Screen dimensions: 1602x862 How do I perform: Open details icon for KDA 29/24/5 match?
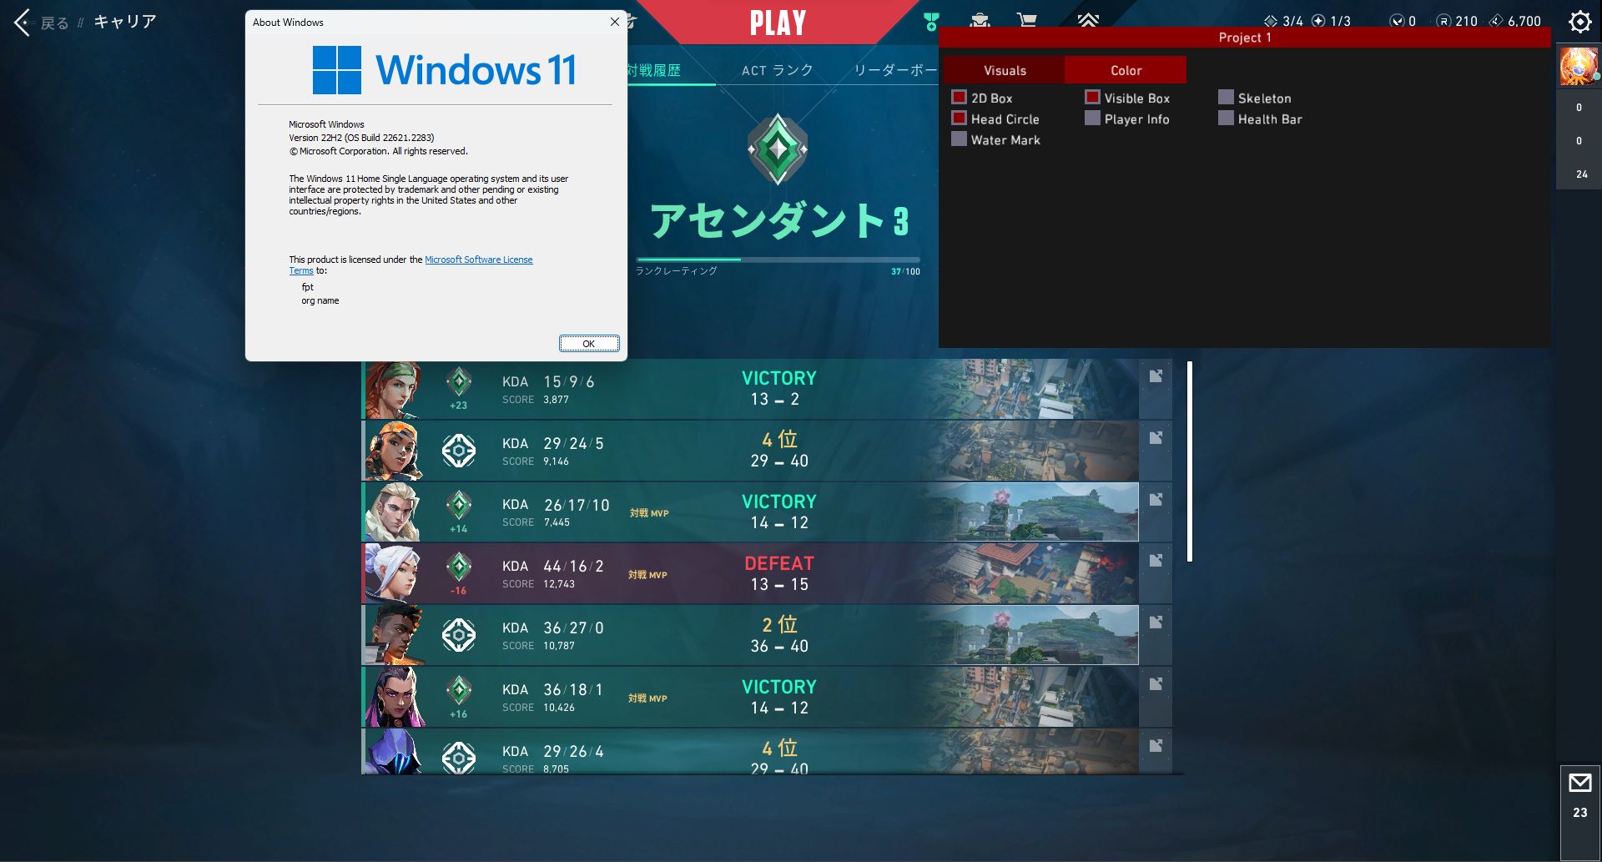[x=1156, y=437]
